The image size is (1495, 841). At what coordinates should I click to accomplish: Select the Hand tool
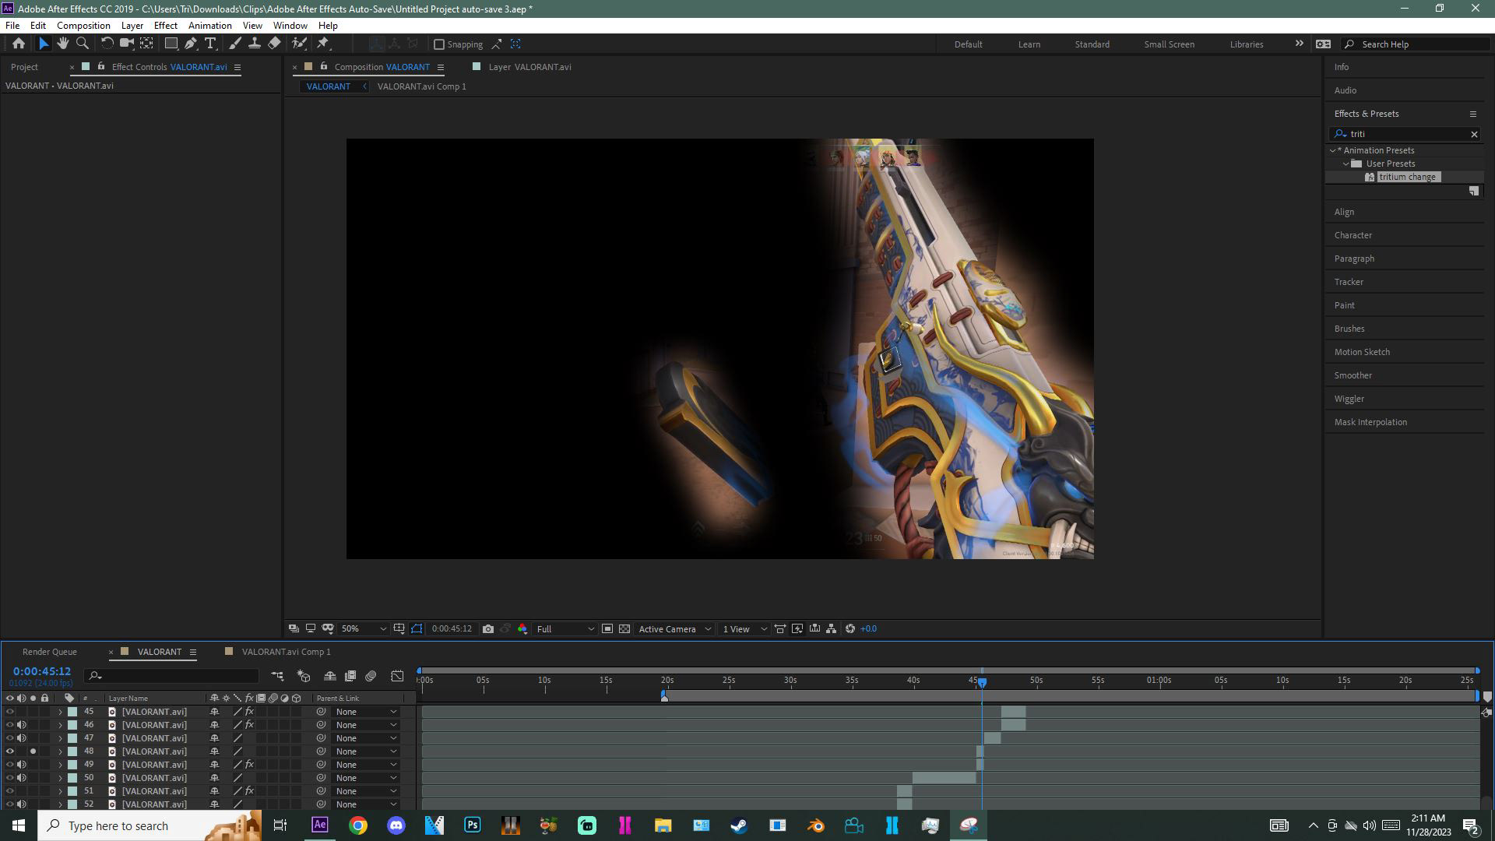tap(63, 44)
